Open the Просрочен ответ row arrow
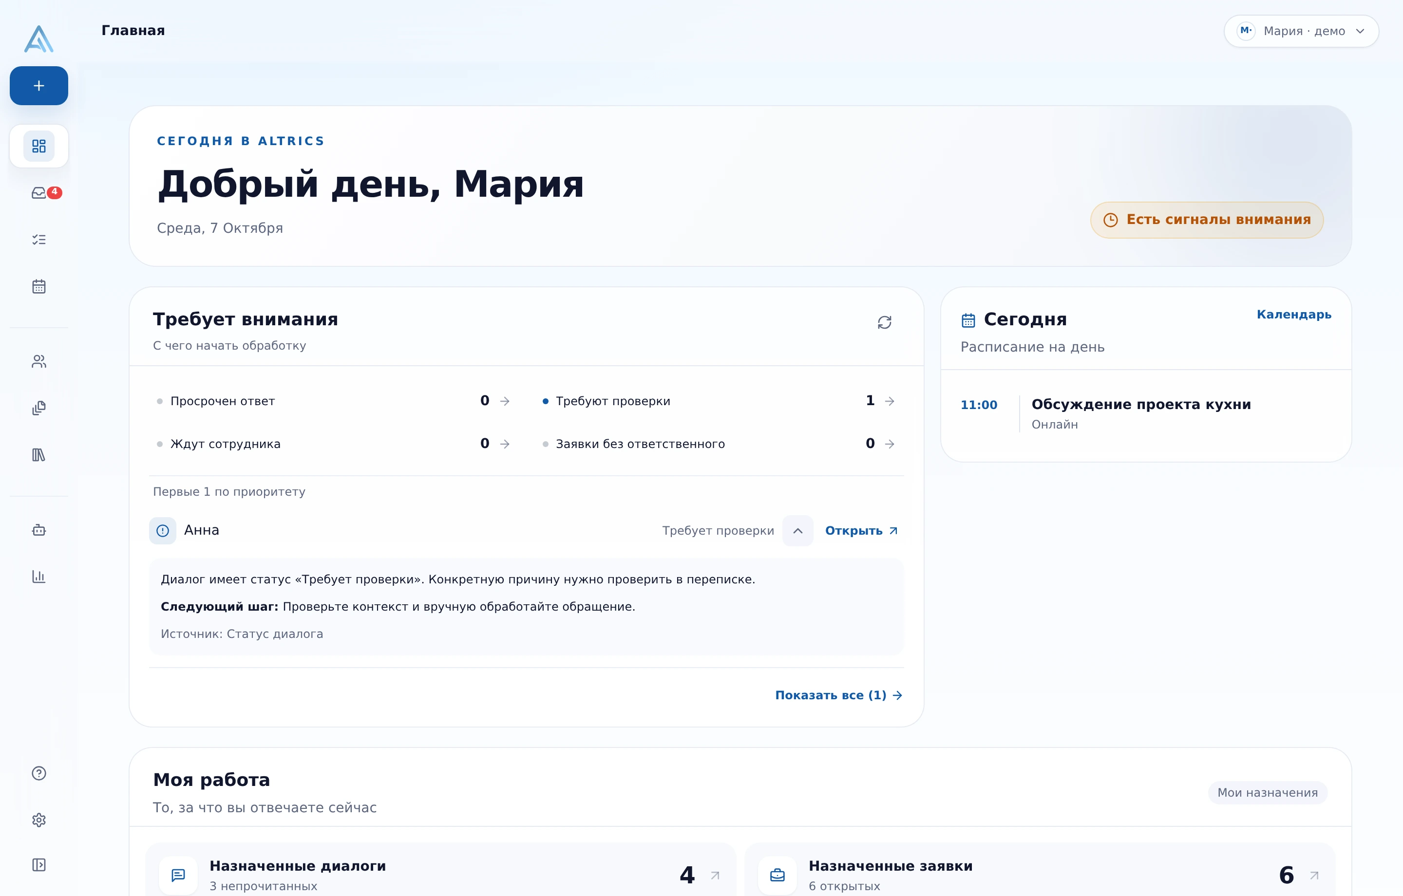The height and width of the screenshot is (896, 1403). pyautogui.click(x=505, y=401)
